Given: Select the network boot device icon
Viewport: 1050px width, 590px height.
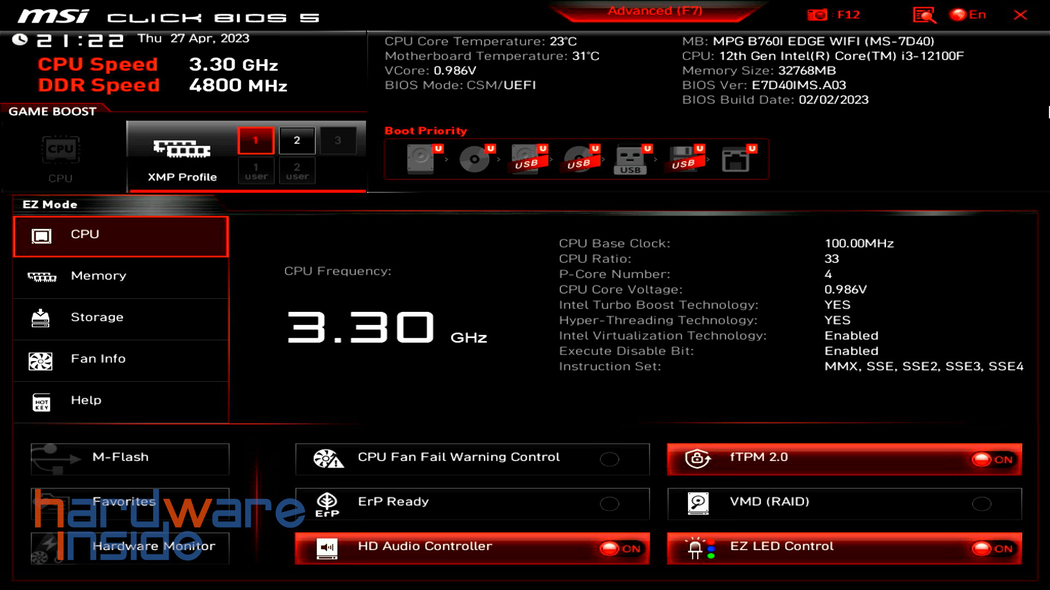Looking at the screenshot, I should 736,160.
